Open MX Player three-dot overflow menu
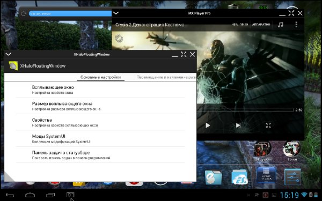Image resolution: width=322 pixels, height=201 pixels. tap(296, 25)
